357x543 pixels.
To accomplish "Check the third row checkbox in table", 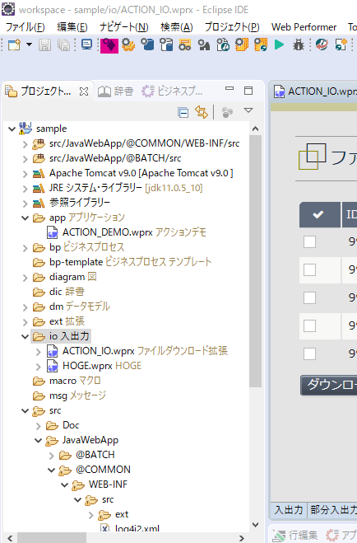I will click(309, 297).
